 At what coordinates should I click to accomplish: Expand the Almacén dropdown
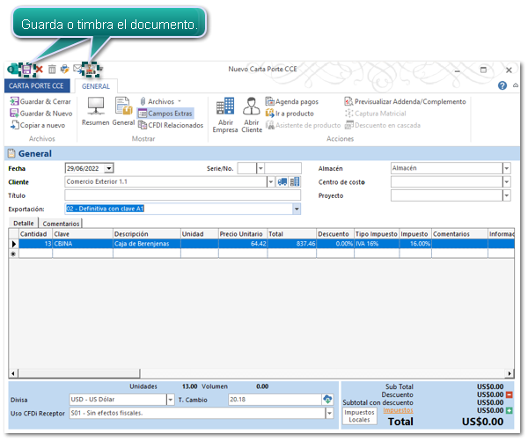click(506, 168)
